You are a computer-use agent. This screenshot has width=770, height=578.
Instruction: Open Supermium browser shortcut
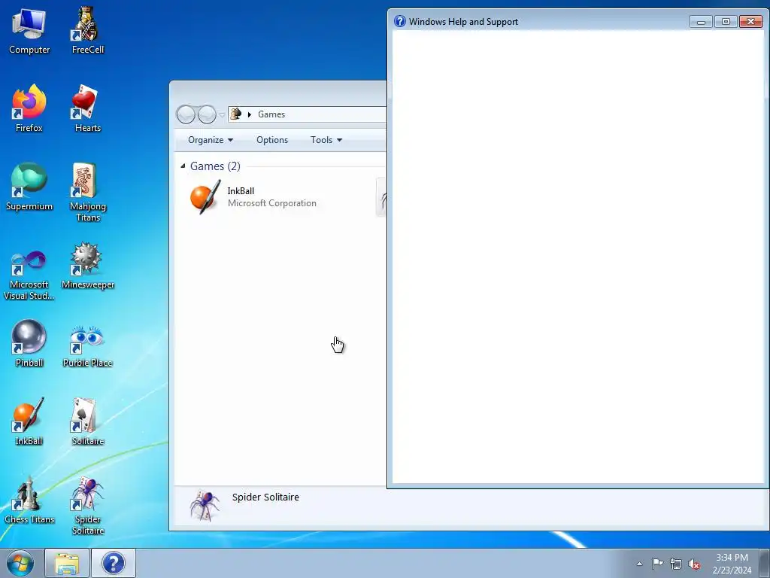point(29,187)
